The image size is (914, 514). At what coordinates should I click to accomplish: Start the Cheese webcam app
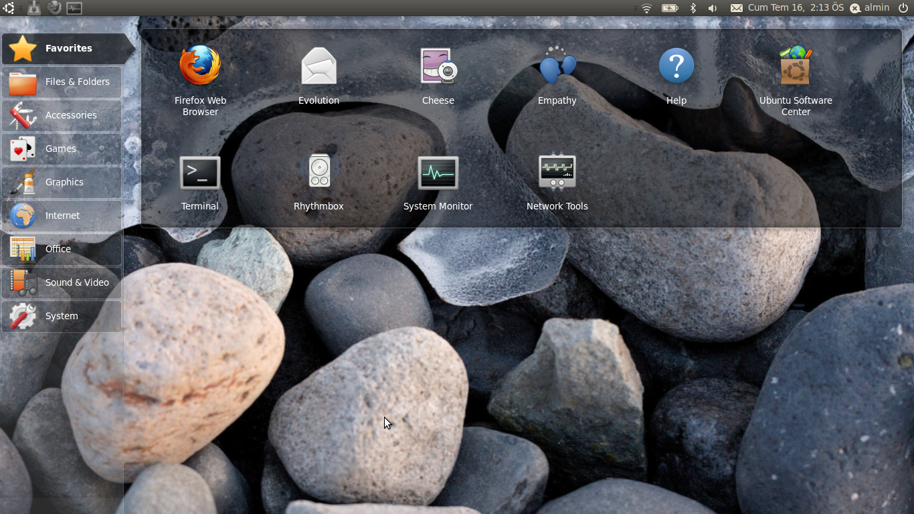(438, 76)
